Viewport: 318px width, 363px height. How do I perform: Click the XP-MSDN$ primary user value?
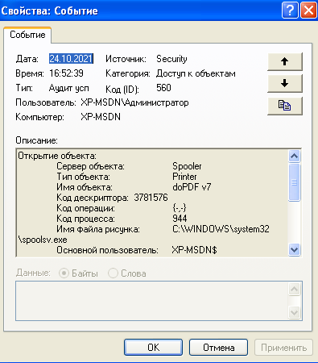coord(194,250)
